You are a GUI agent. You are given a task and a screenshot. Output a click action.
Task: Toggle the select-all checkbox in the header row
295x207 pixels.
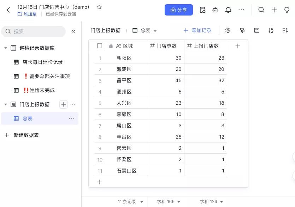pyautogui.click(x=100, y=46)
